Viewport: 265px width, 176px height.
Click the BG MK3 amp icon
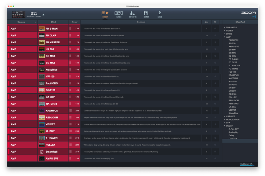click(x=42, y=63)
